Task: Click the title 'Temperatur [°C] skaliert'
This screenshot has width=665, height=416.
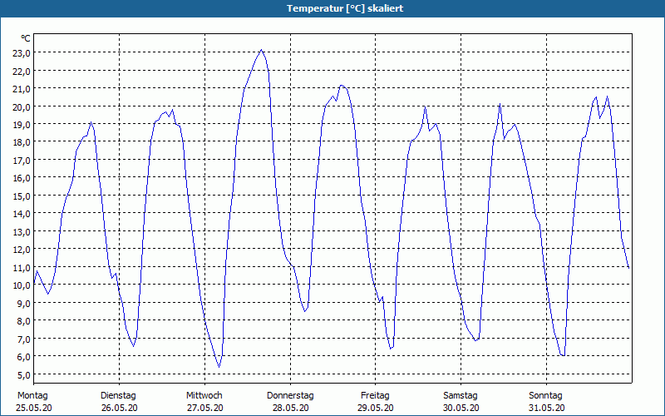Action: click(x=345, y=8)
